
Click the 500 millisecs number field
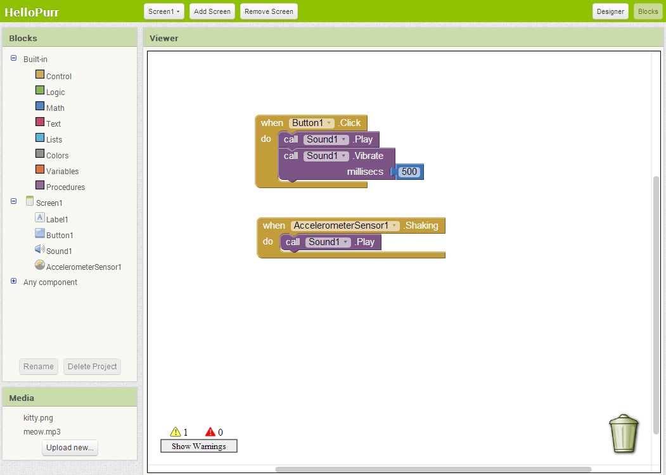click(409, 172)
